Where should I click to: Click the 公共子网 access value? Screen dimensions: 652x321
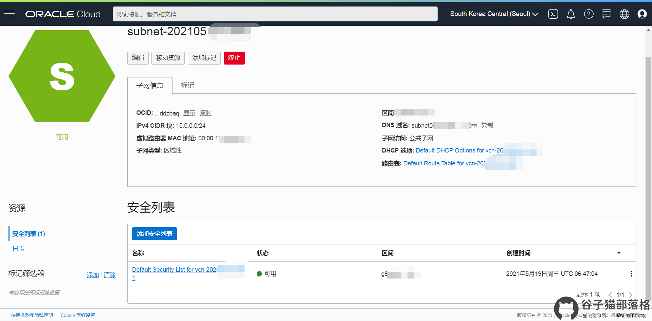(421, 138)
